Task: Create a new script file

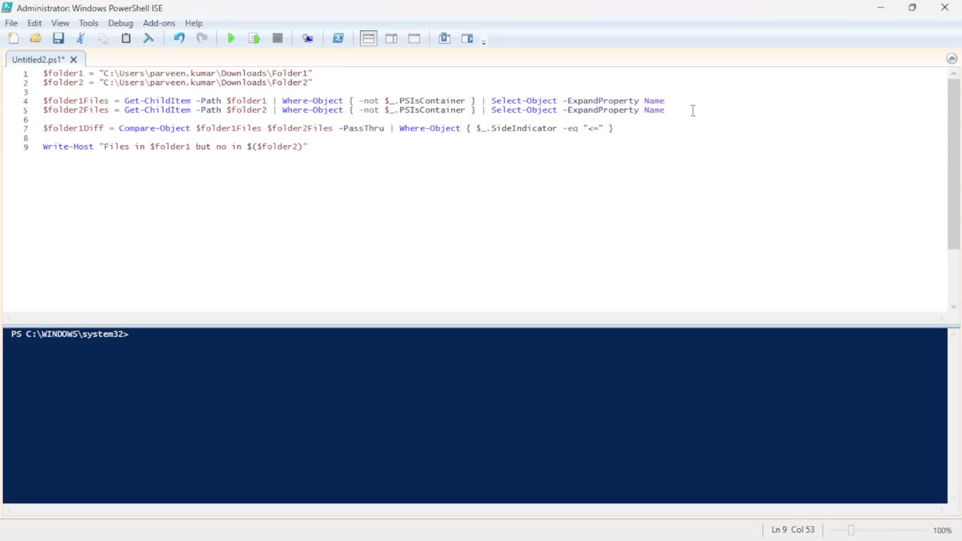Action: 14,38
